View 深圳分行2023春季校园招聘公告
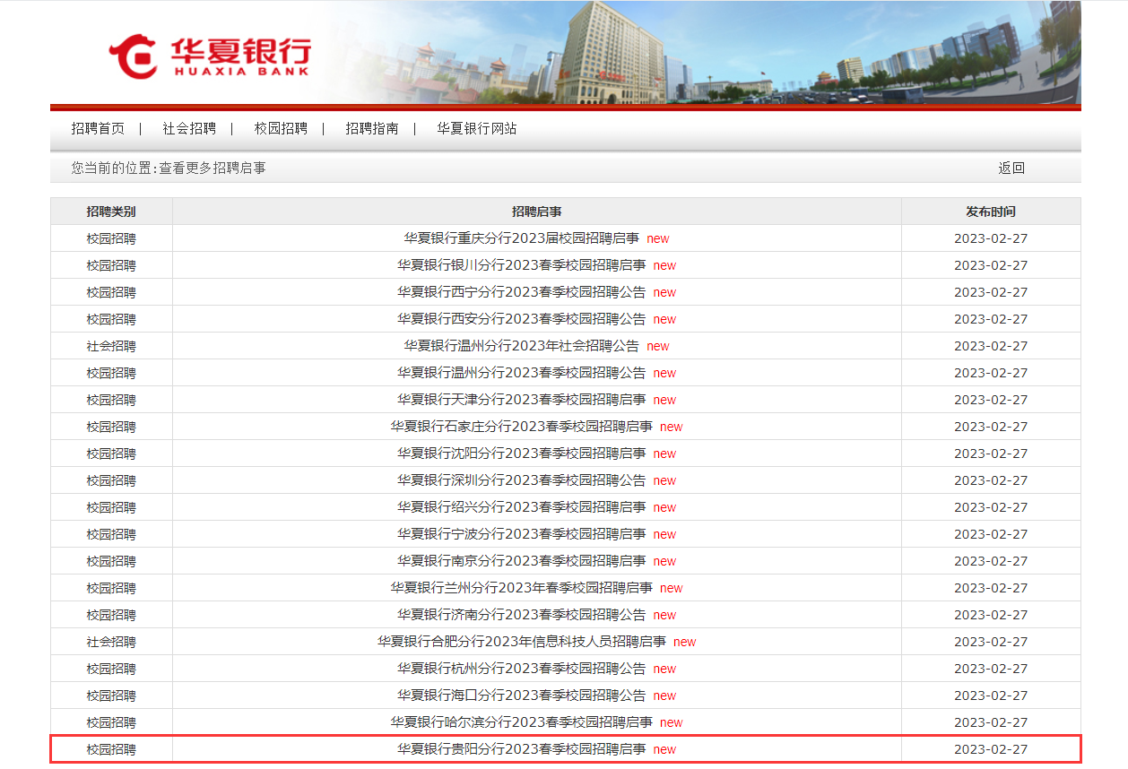 (521, 480)
